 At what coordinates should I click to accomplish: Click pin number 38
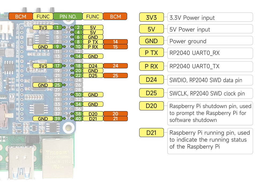(x=78, y=114)
